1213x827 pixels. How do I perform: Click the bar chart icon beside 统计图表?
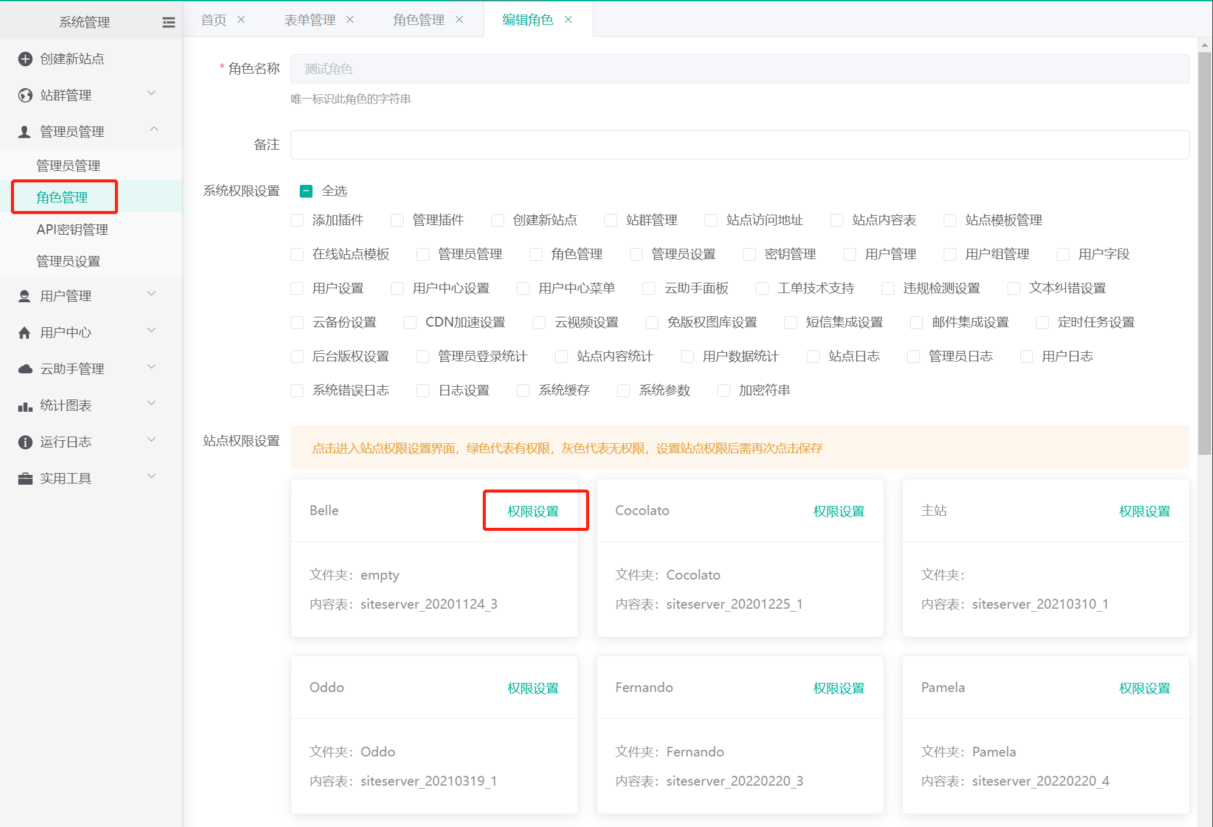coord(25,406)
